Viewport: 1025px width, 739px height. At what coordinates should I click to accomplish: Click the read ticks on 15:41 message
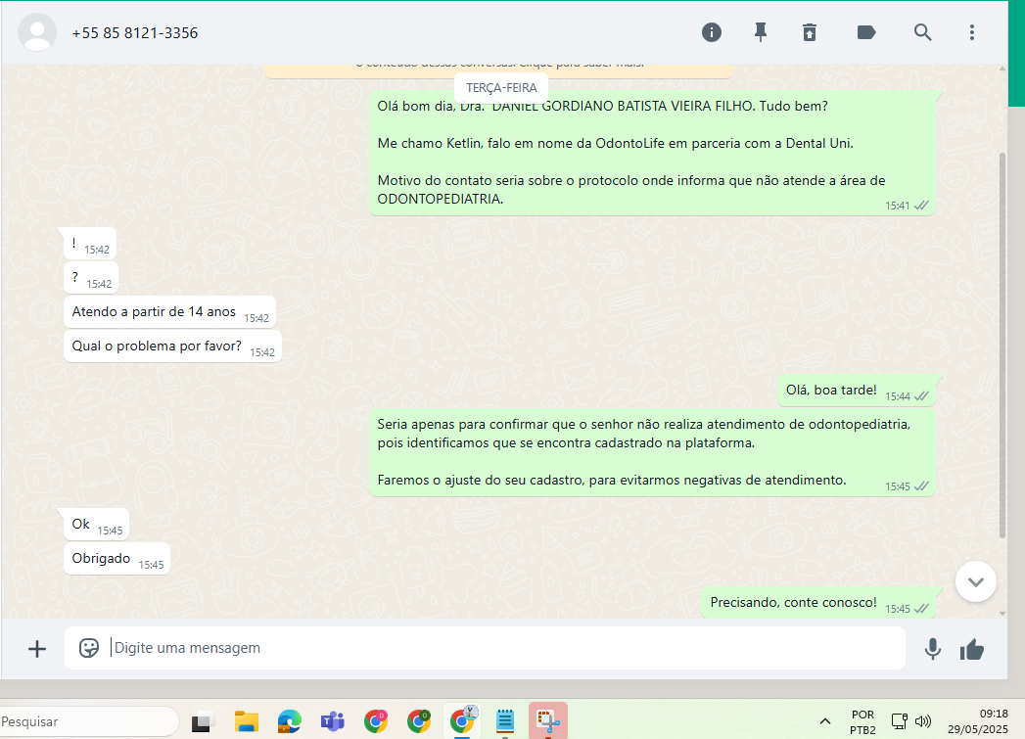coord(921,206)
